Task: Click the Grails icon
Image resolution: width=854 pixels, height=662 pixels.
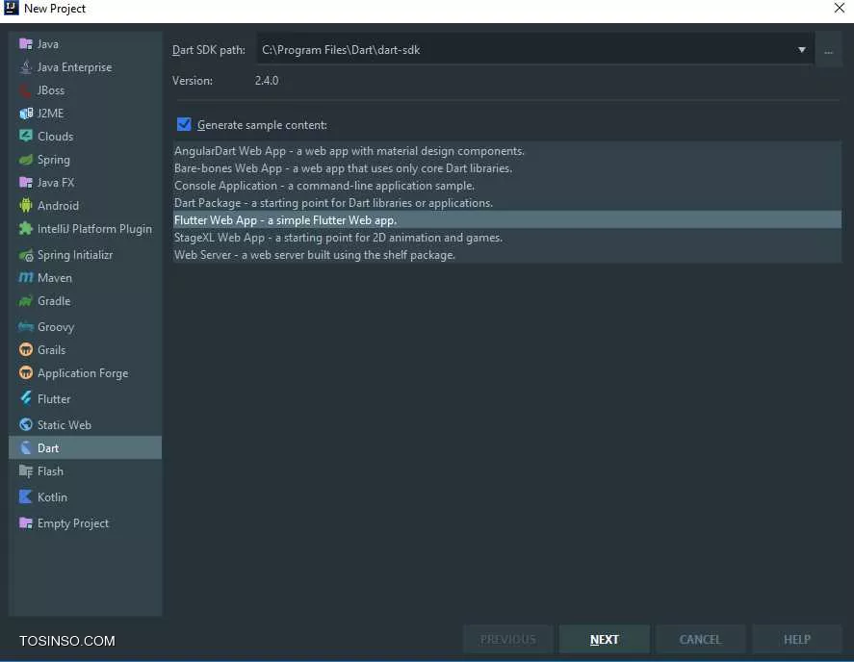Action: click(26, 349)
